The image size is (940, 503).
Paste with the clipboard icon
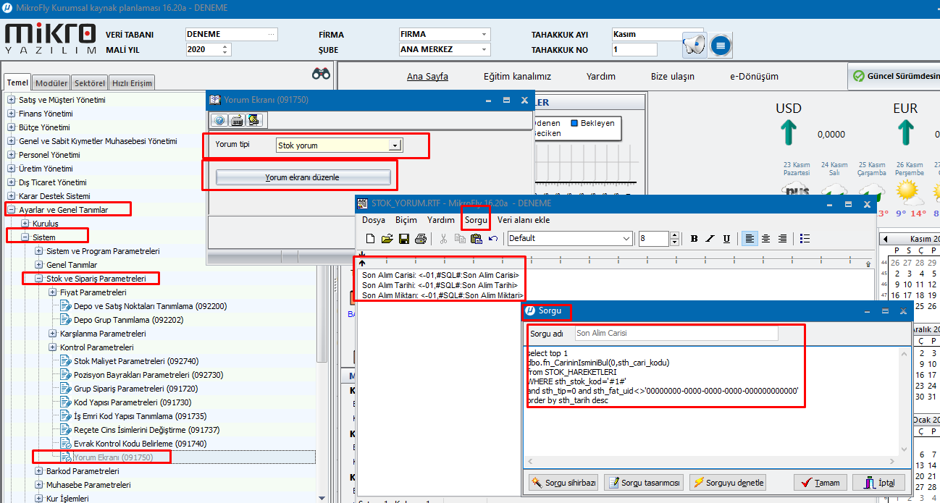click(x=477, y=239)
